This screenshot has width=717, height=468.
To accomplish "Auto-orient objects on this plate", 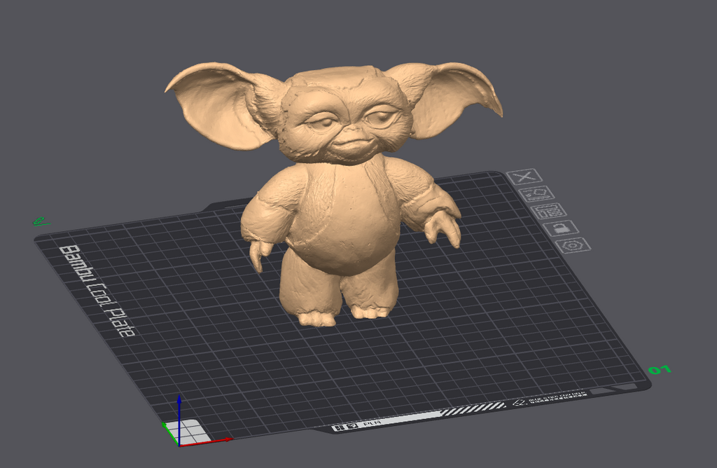I will click(536, 194).
